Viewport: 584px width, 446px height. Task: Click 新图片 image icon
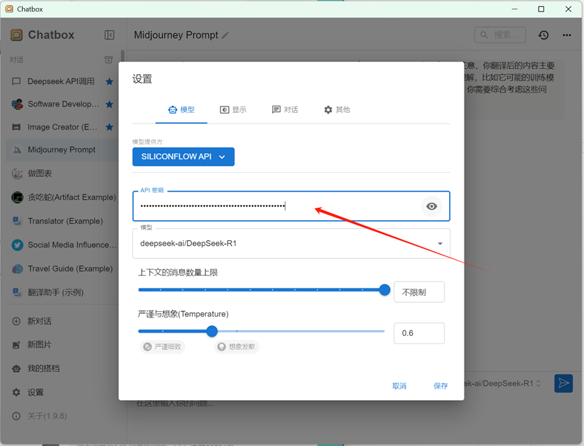pyautogui.click(x=16, y=345)
